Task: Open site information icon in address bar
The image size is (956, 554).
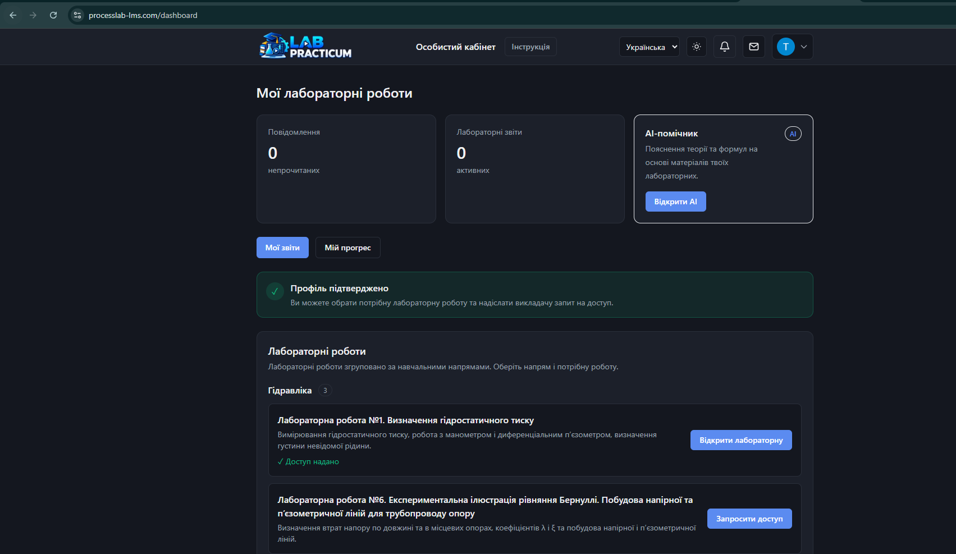Action: pos(77,15)
